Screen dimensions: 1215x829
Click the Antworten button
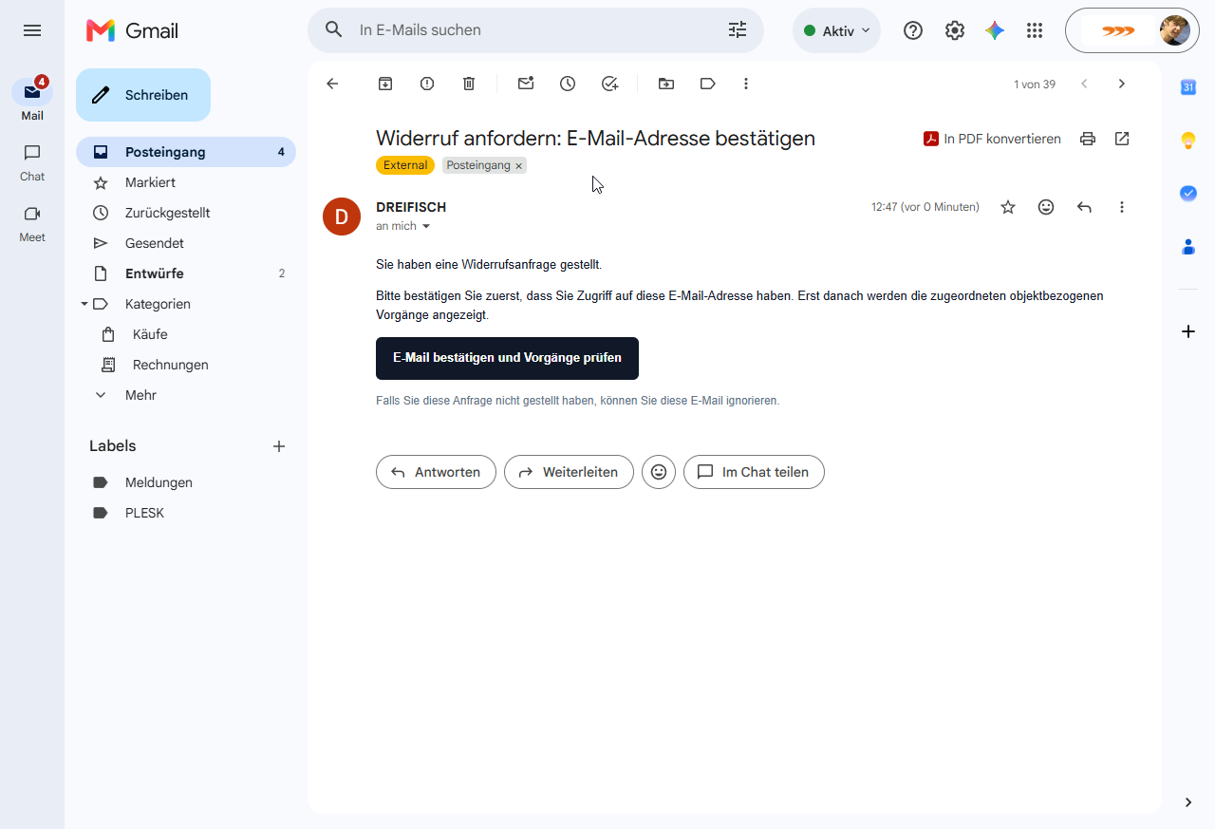tap(436, 472)
